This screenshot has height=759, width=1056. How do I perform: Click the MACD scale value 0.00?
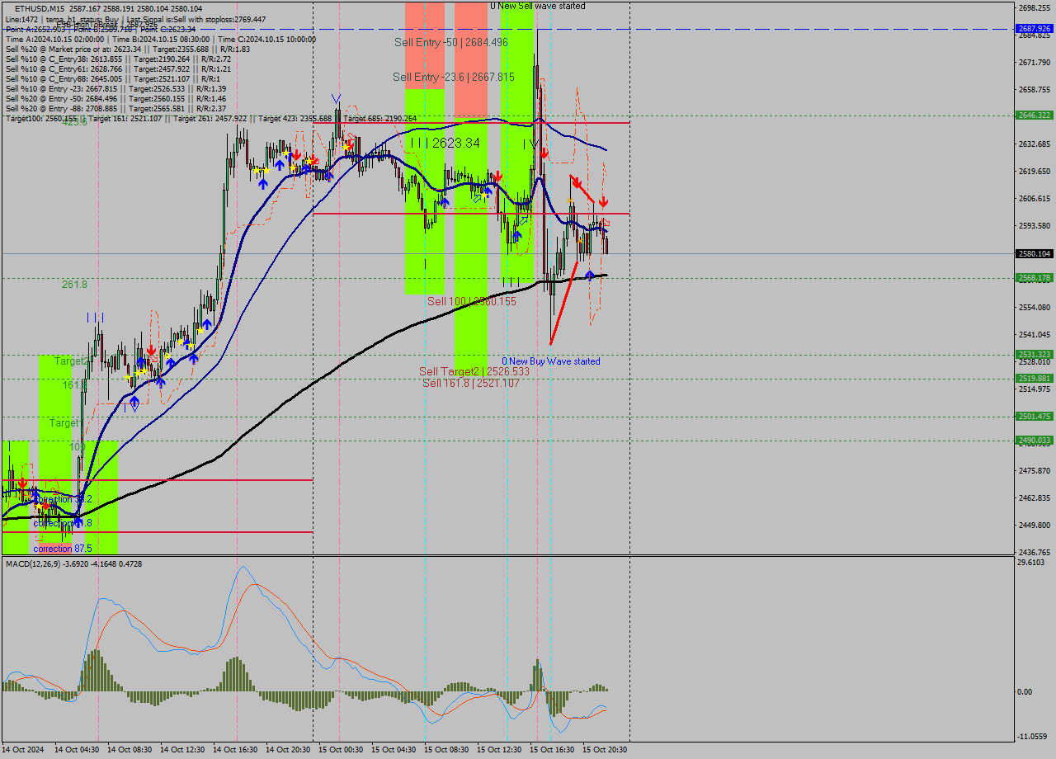point(1025,691)
